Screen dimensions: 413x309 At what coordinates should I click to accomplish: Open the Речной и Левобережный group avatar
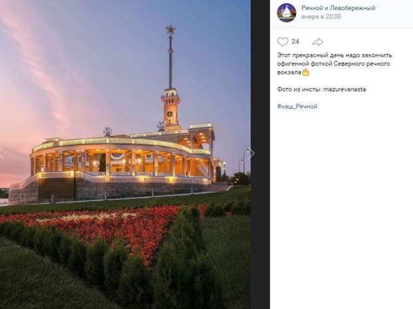(286, 13)
